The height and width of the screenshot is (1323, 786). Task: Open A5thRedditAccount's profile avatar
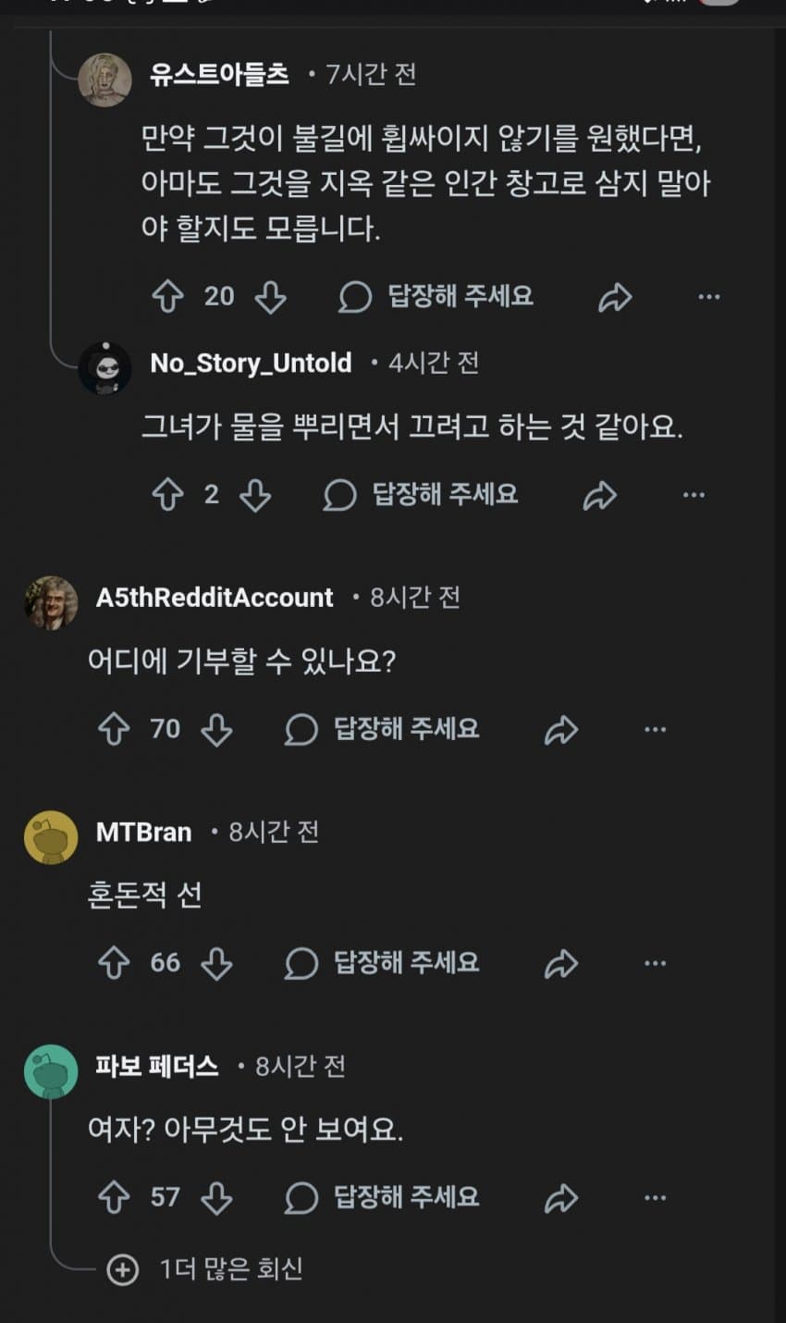51,602
